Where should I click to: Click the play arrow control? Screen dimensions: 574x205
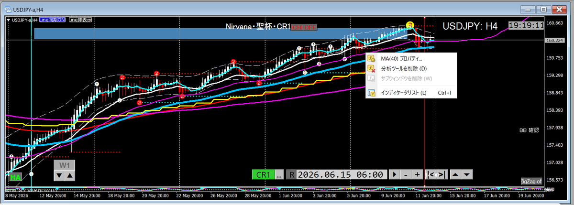(394, 174)
